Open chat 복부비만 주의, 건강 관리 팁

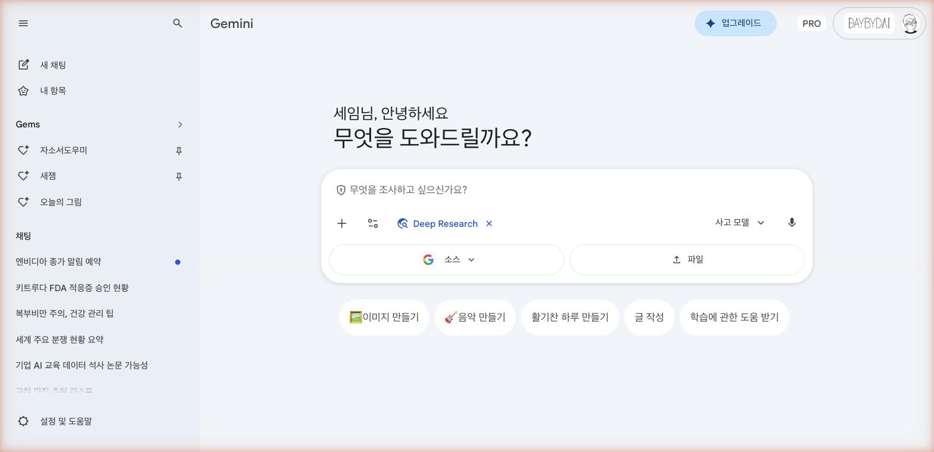tap(64, 314)
